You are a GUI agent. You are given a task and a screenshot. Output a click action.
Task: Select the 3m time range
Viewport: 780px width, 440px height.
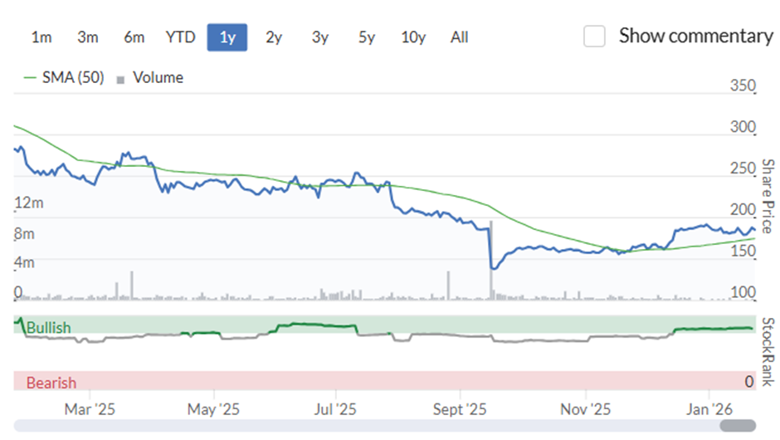tap(88, 37)
